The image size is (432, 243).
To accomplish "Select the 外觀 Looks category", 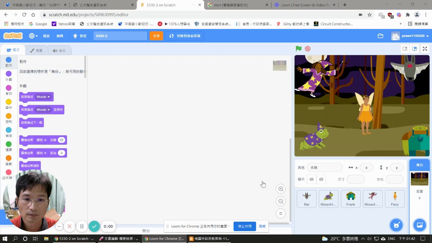I will (x=8, y=76).
